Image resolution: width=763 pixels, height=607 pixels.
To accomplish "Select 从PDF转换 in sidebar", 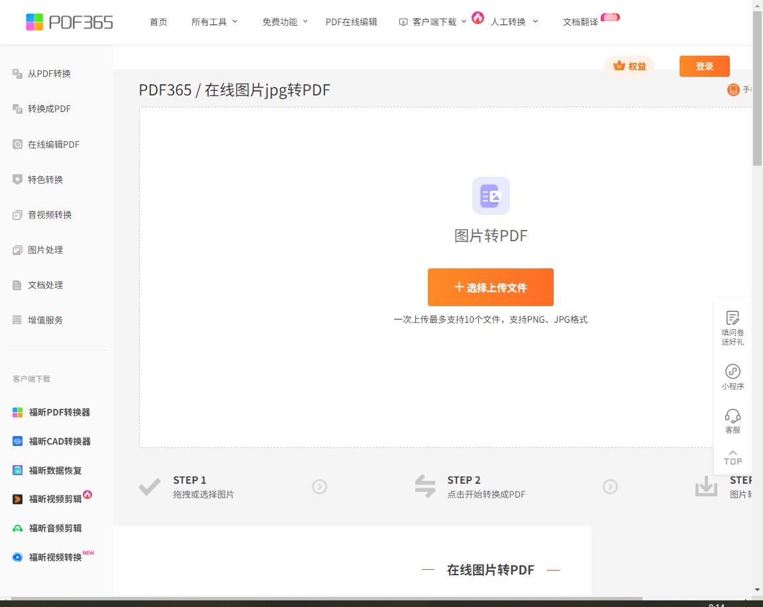I will tap(49, 74).
